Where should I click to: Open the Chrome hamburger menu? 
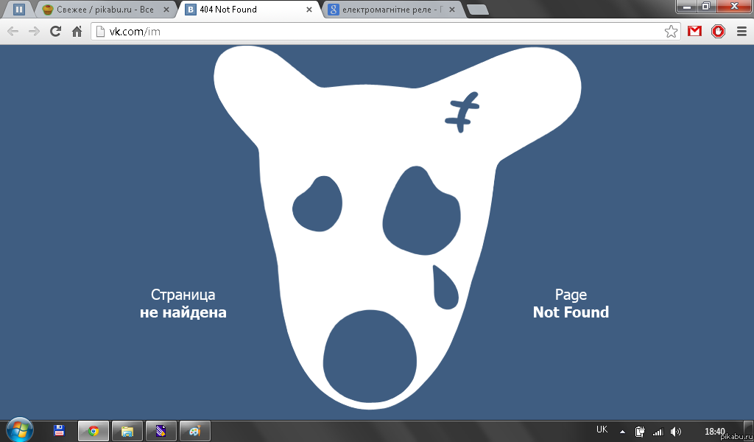point(741,32)
